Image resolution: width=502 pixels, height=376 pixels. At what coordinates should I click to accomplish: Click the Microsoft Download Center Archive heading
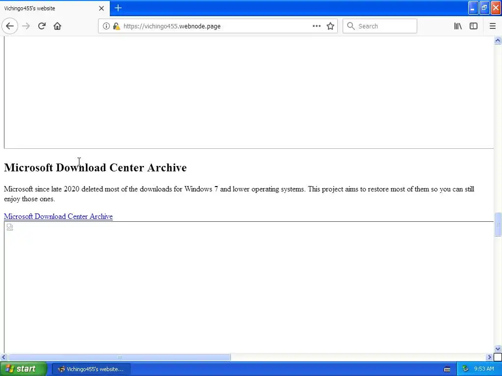[x=95, y=167]
